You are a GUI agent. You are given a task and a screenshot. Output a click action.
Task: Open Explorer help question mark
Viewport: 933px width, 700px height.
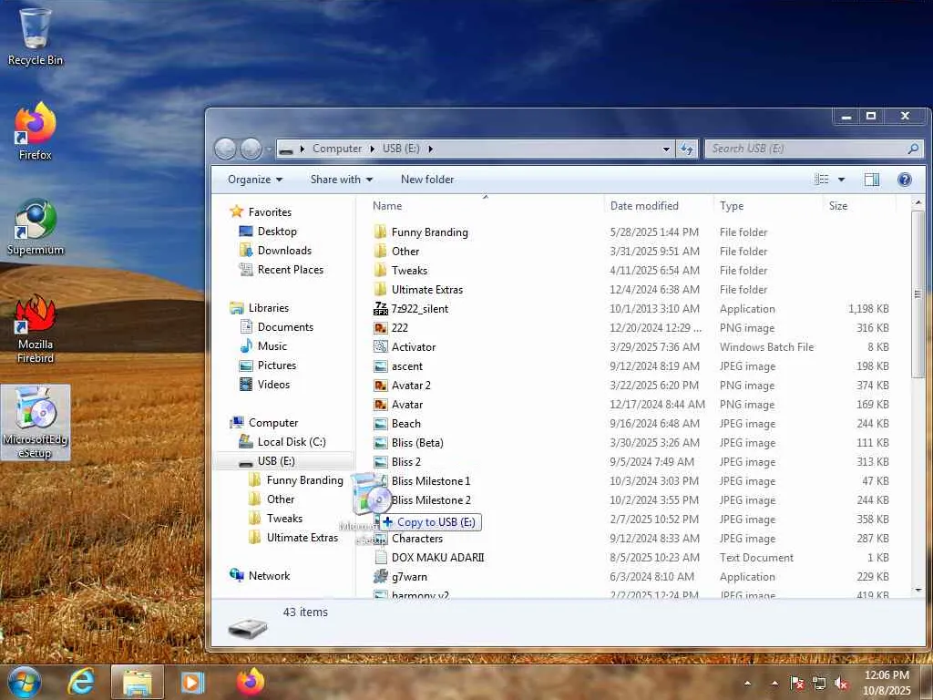point(905,180)
